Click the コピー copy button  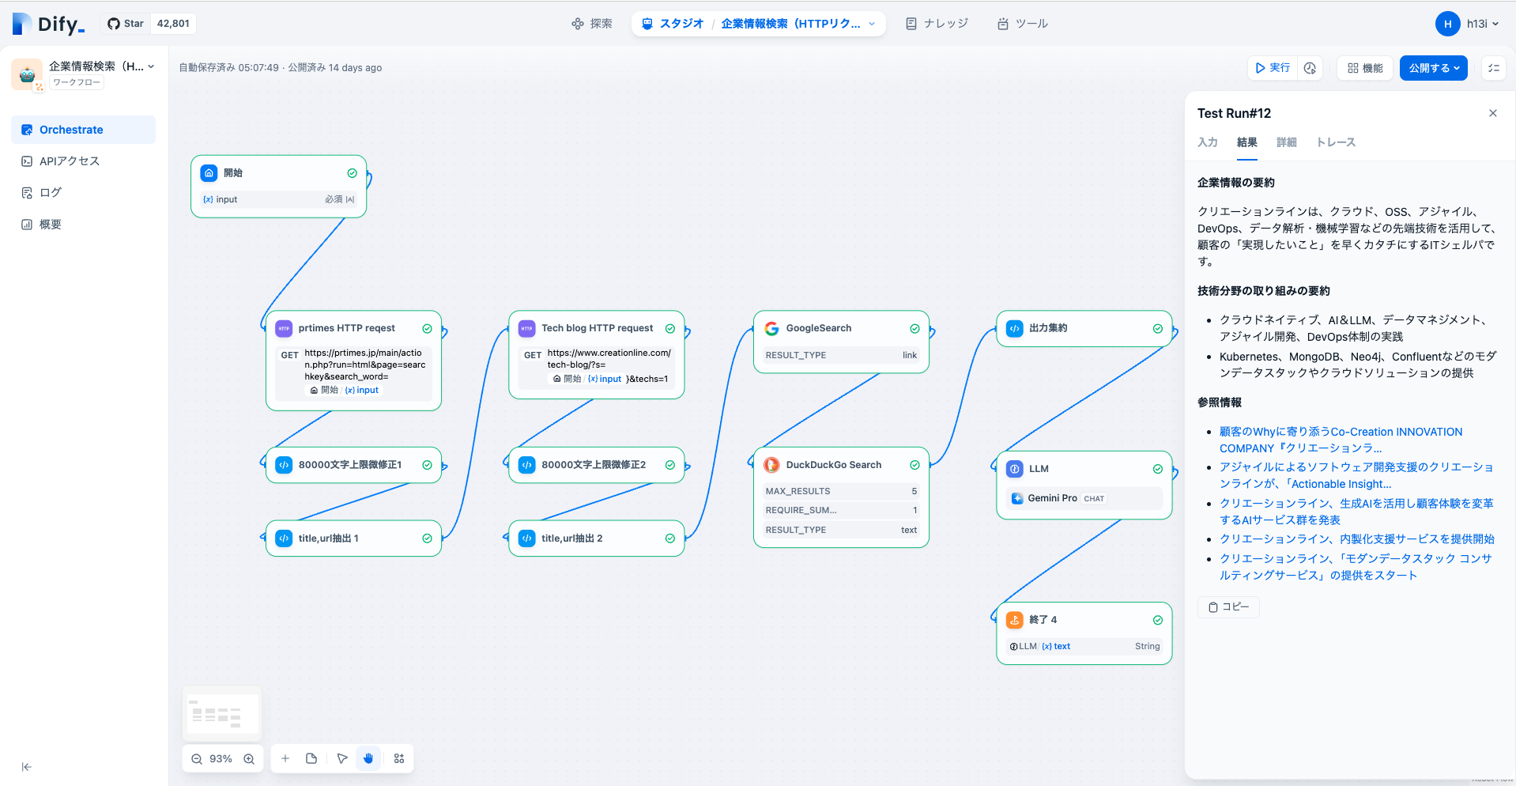(1228, 607)
